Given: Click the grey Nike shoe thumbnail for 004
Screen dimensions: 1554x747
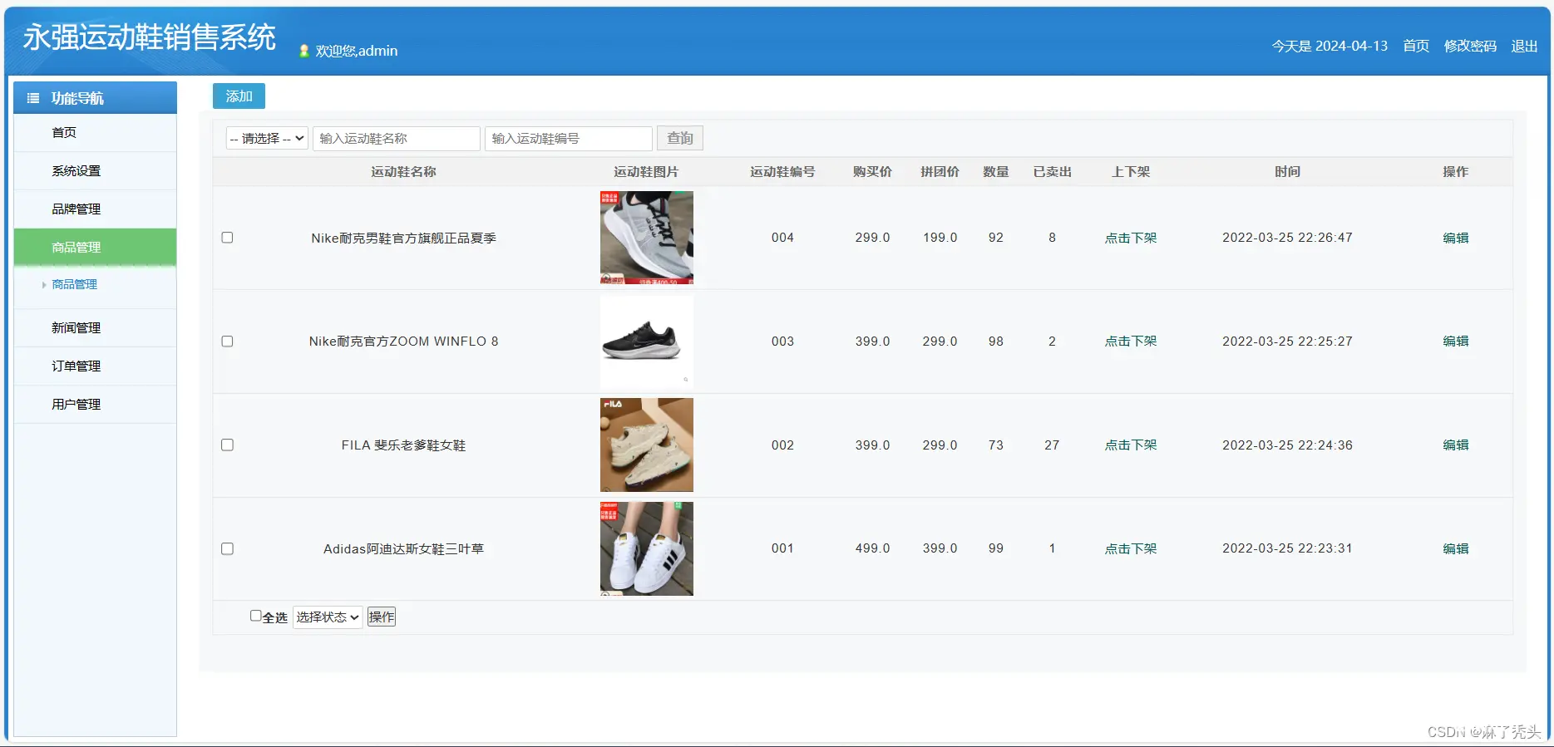Looking at the screenshot, I should tap(647, 238).
